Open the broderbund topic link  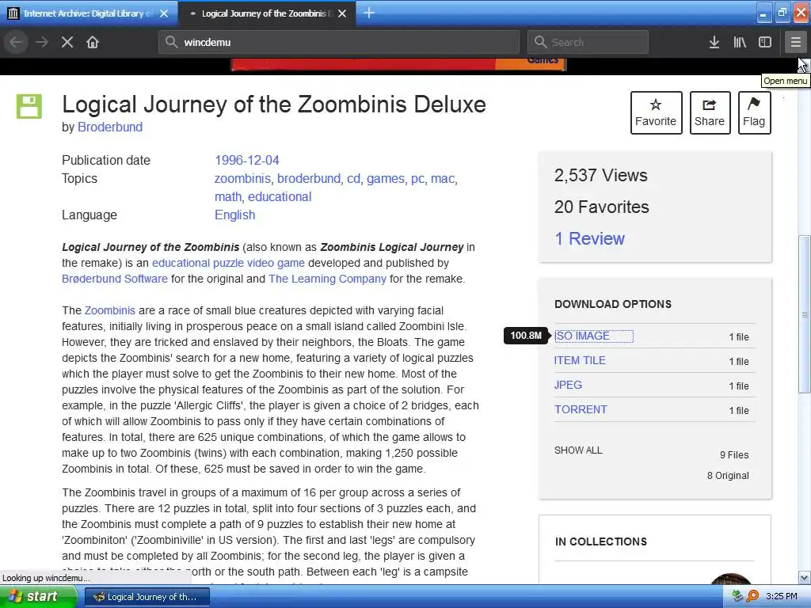(x=309, y=178)
